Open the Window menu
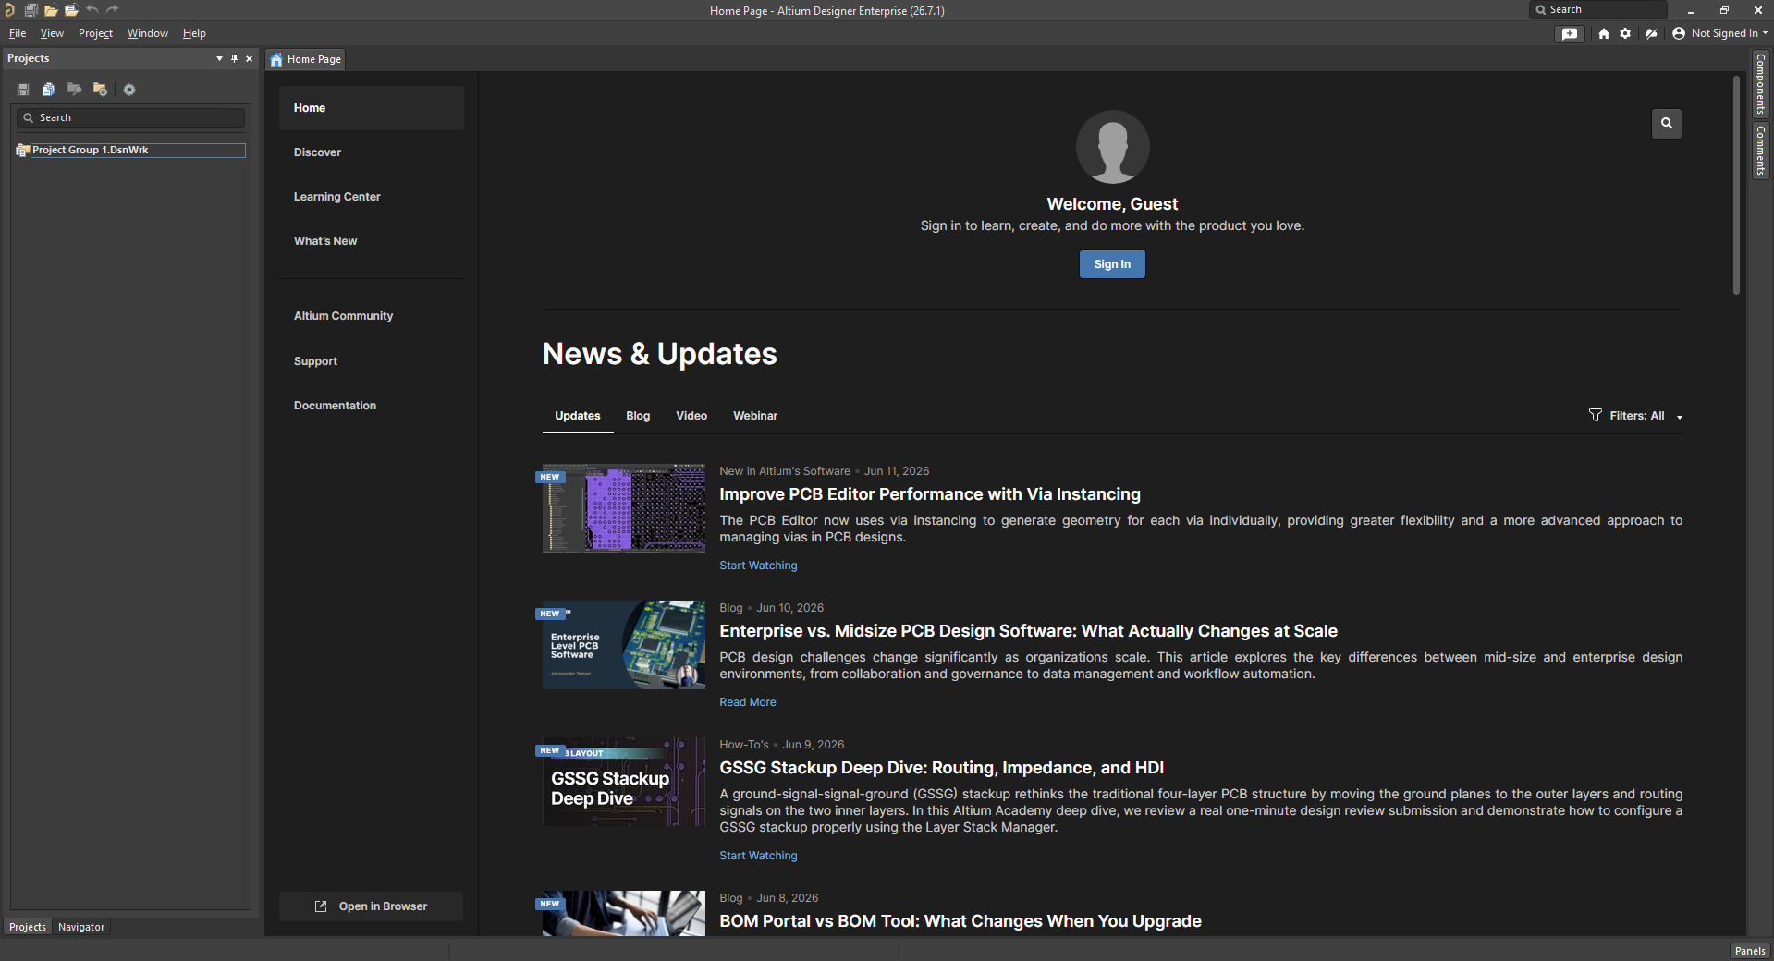This screenshot has height=961, width=1774. [x=148, y=33]
